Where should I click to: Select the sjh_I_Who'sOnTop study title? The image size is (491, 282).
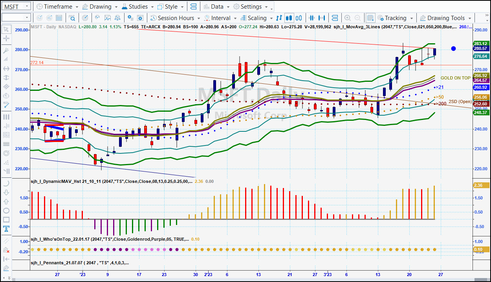tap(110, 239)
